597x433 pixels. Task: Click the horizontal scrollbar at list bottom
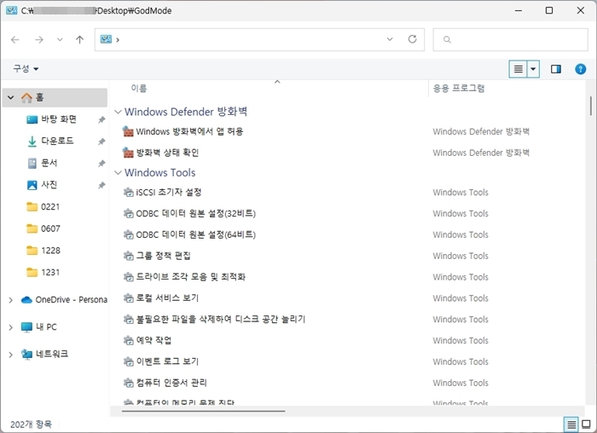(204, 411)
